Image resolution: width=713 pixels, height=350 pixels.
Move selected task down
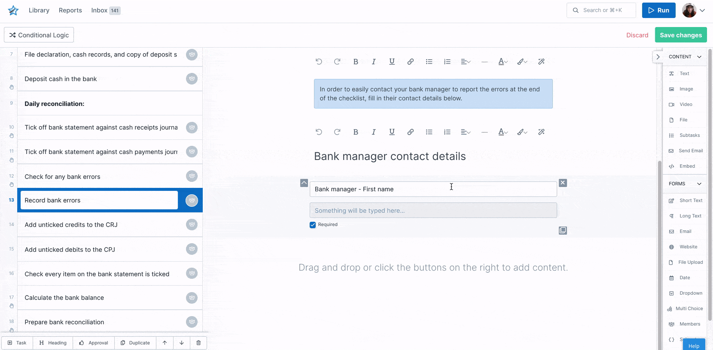click(x=182, y=343)
